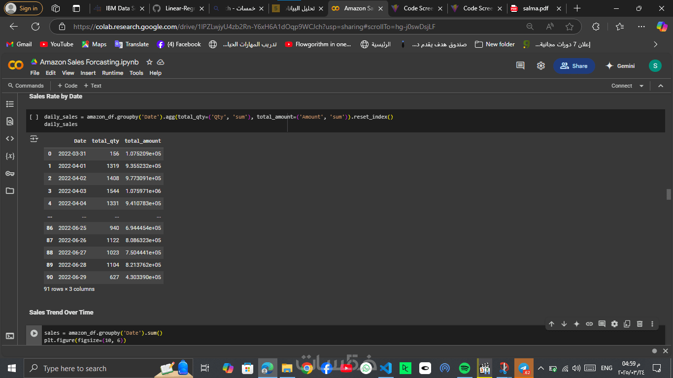Open the Files folder sidebar panel

(x=10, y=190)
